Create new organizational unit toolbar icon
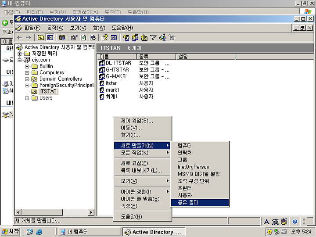The height and width of the screenshot is (237, 316). pos(144,38)
